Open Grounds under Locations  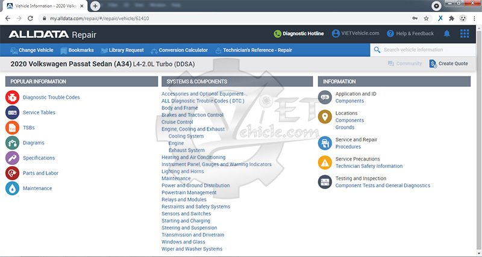pyautogui.click(x=345, y=127)
